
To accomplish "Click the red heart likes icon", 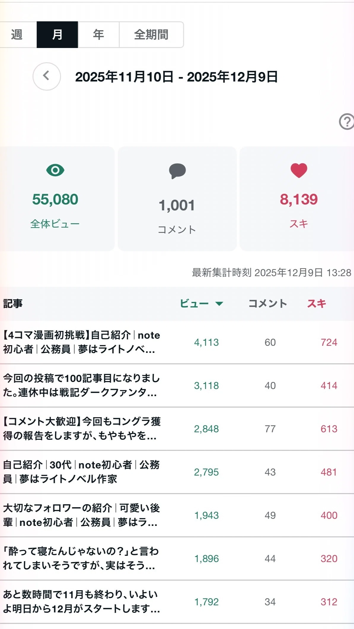I will [299, 171].
